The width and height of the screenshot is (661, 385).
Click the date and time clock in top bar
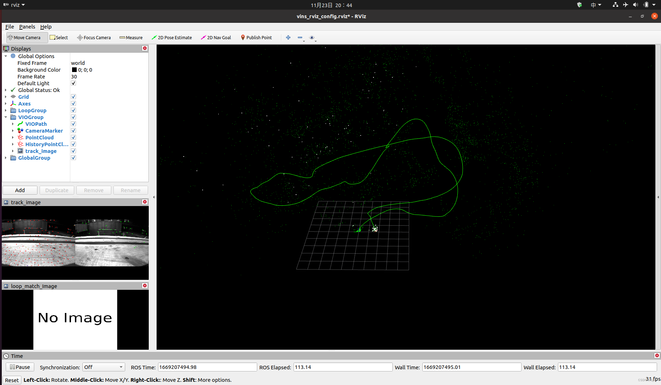click(x=331, y=5)
